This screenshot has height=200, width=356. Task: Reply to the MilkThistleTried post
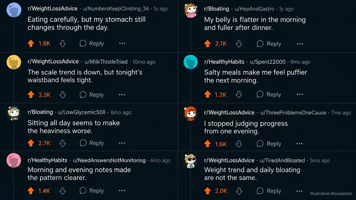[x=92, y=95]
